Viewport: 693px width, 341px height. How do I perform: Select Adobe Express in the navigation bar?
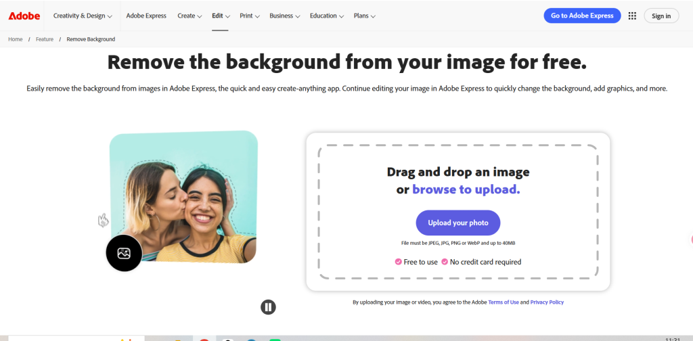[146, 16]
